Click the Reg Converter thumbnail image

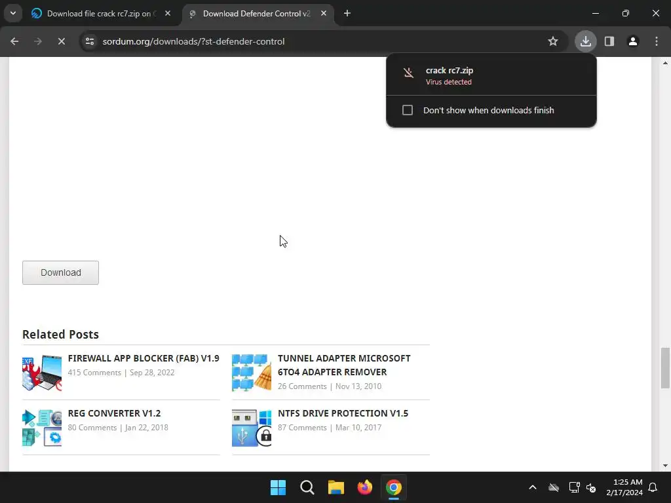tap(42, 428)
